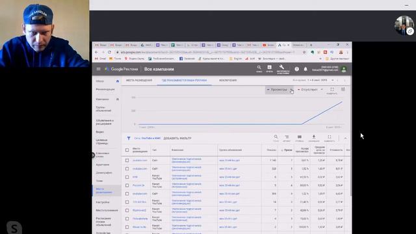
Task: Check the Россия 24 row checkbox
Action: pos(127,185)
